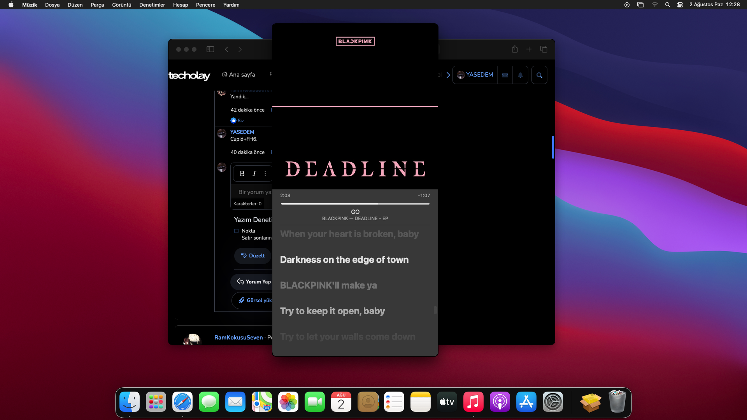
Task: Jump to lyric 'Try to keep it open, baby'
Action: coord(333,311)
